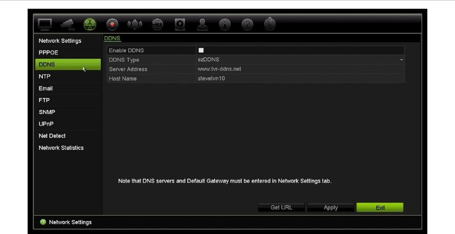Select the green Network settings icon
Viewport: 455px width, 234px height.
click(x=90, y=24)
